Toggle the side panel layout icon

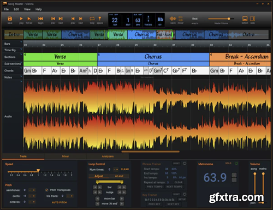click(252, 19)
